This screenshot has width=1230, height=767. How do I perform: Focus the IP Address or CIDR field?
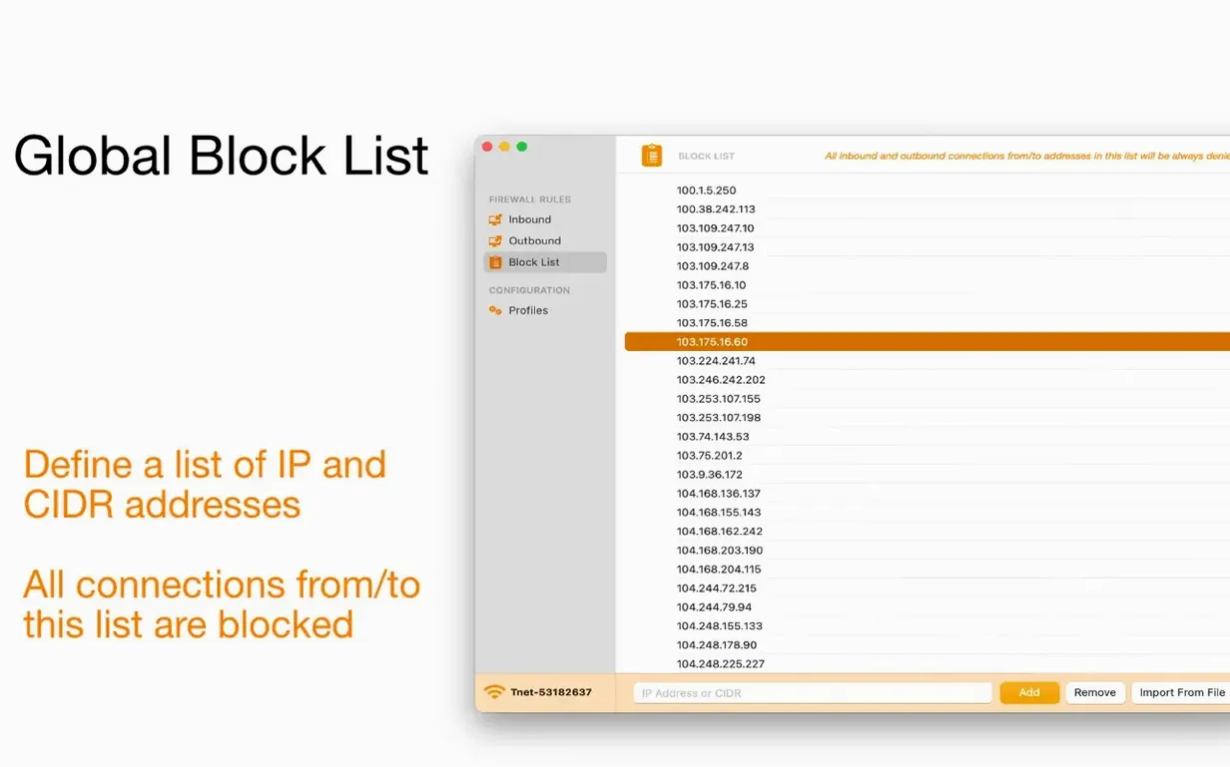click(x=813, y=692)
